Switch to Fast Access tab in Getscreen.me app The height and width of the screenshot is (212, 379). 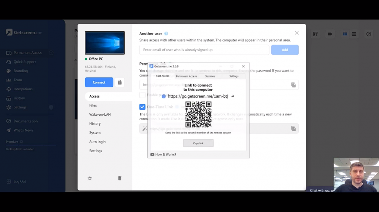(163, 76)
